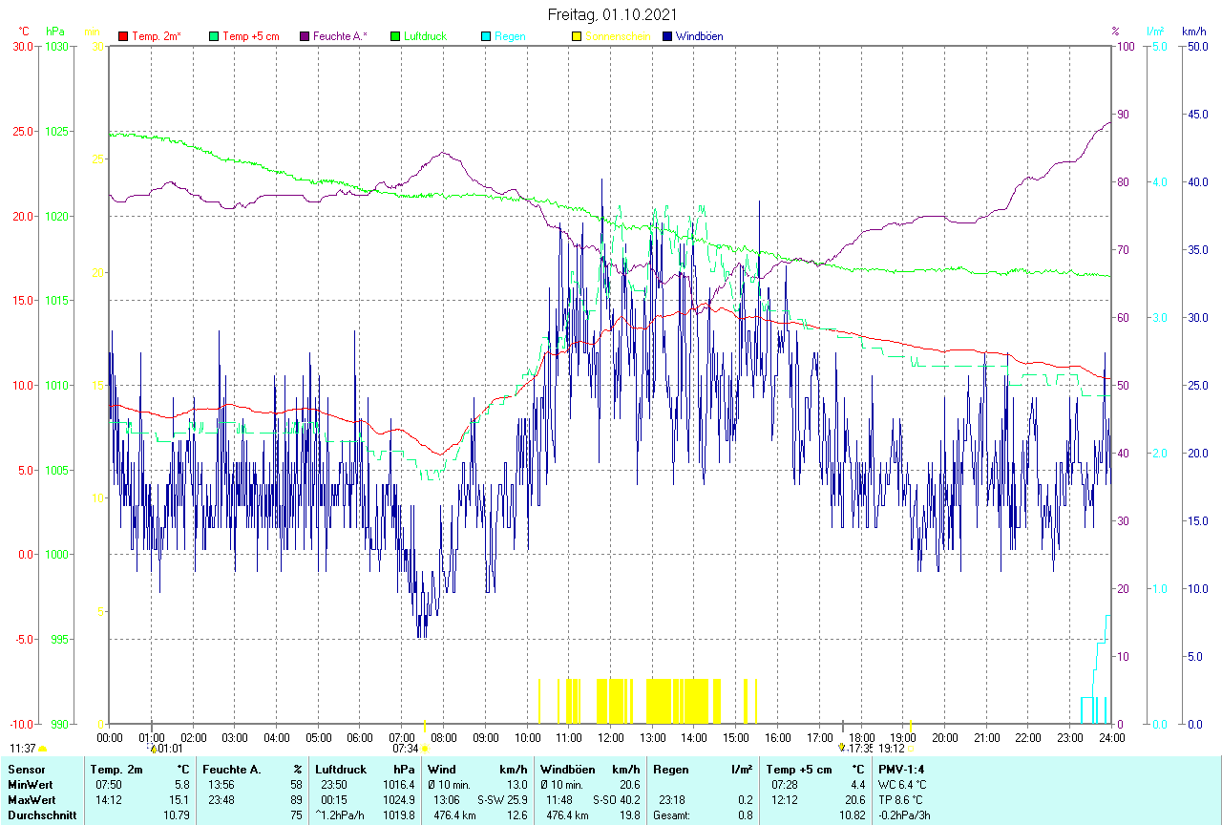Click the red Temp. 2m legend swatch

(x=123, y=36)
